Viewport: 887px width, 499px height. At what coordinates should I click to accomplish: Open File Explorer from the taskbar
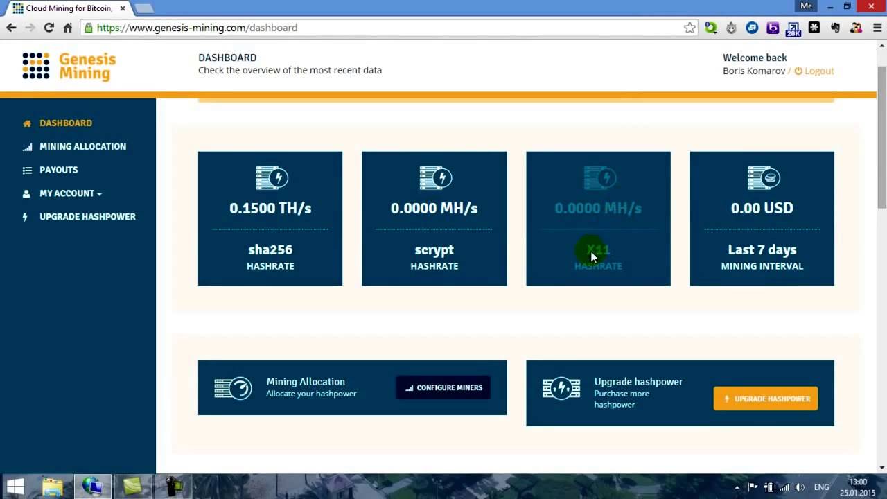coord(53,487)
